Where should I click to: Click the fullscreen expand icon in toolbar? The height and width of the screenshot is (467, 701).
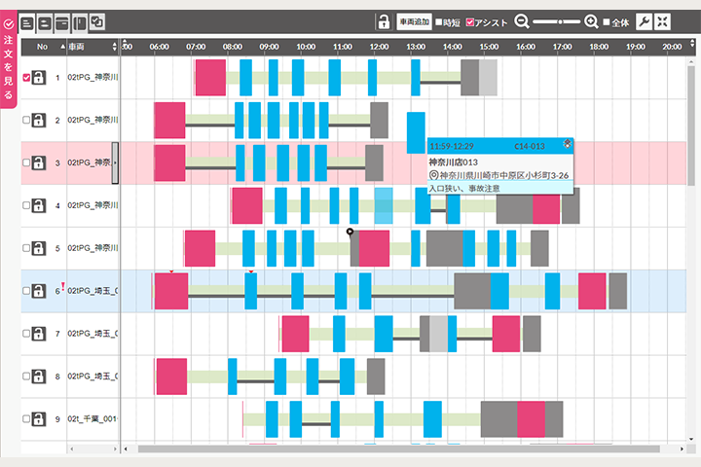click(663, 21)
